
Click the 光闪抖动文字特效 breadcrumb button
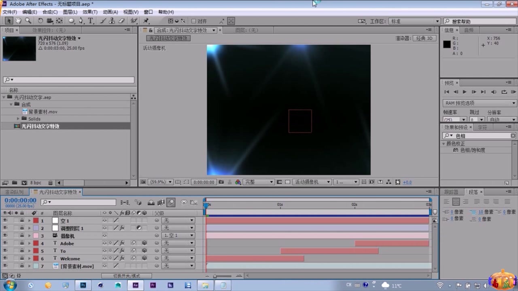(168, 38)
